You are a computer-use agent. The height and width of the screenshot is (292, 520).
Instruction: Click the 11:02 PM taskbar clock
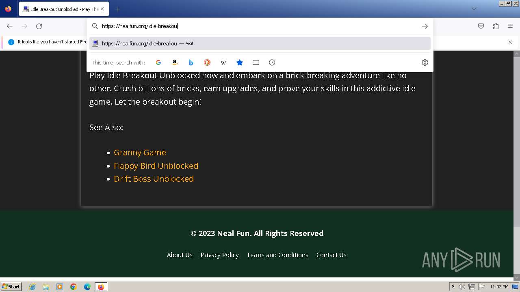499,287
